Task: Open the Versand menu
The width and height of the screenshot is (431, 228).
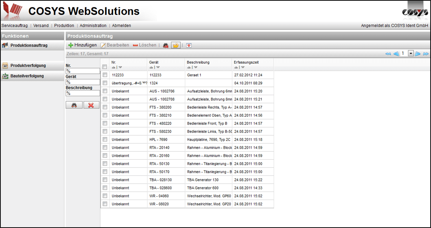Action: click(x=41, y=26)
